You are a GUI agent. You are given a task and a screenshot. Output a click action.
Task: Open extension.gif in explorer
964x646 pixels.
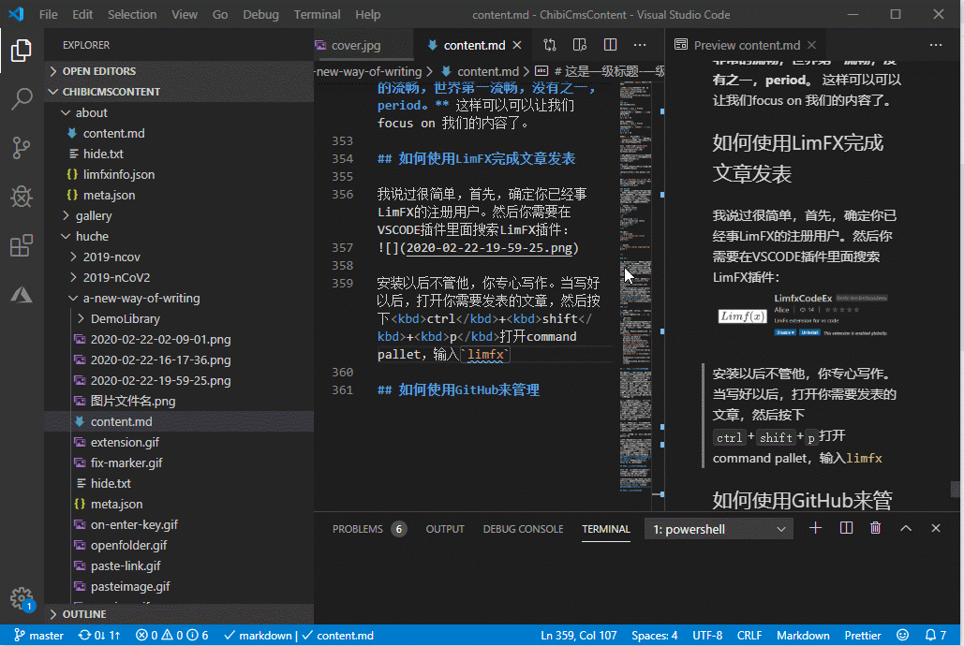(179, 442)
